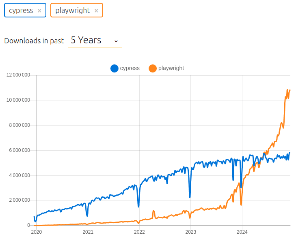Viewport: 296px width, 241px height.
Task: Click the dropdown chevron arrow
Action: [x=116, y=41]
